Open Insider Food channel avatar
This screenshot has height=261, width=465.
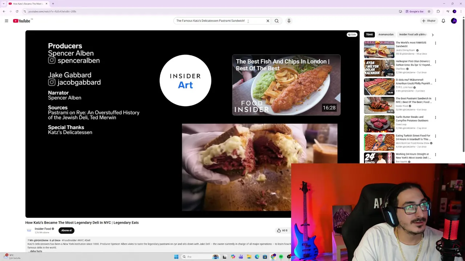(x=29, y=230)
